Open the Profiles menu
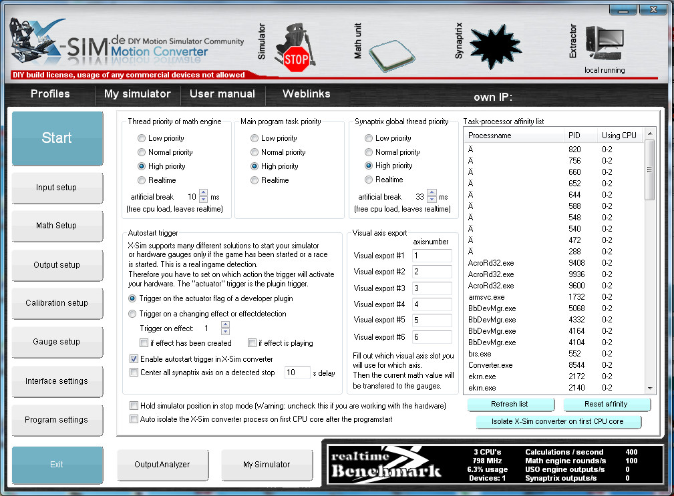 tap(50, 94)
